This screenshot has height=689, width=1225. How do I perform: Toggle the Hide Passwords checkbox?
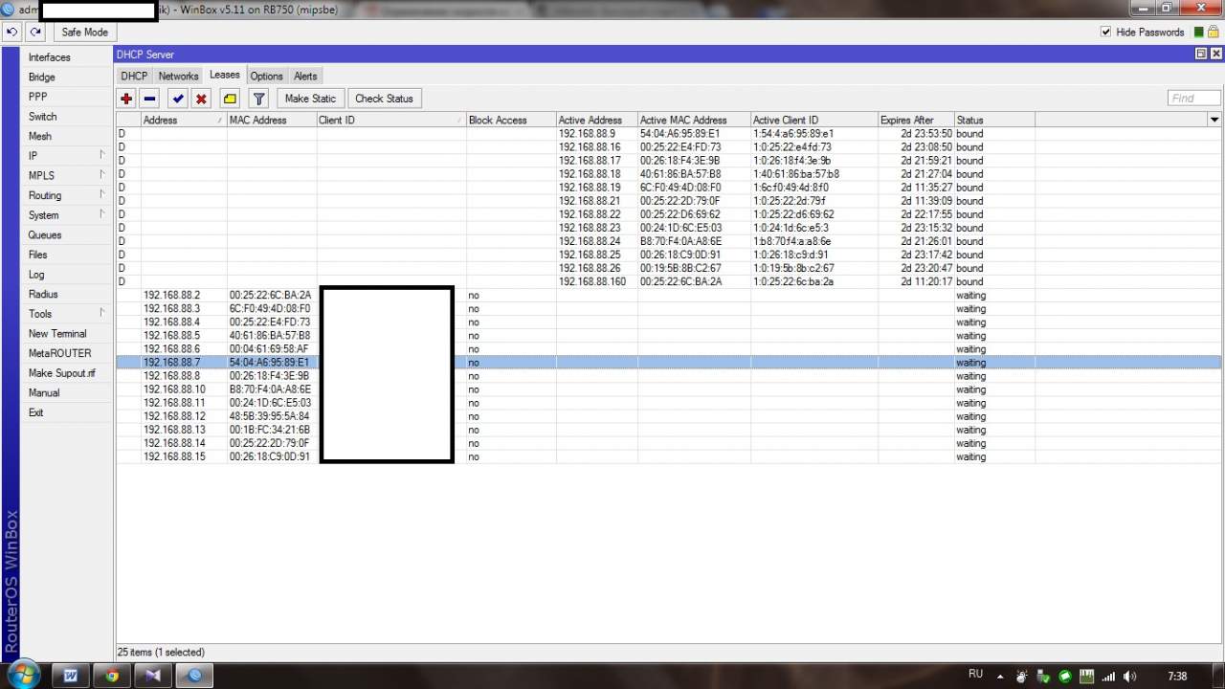(1106, 32)
